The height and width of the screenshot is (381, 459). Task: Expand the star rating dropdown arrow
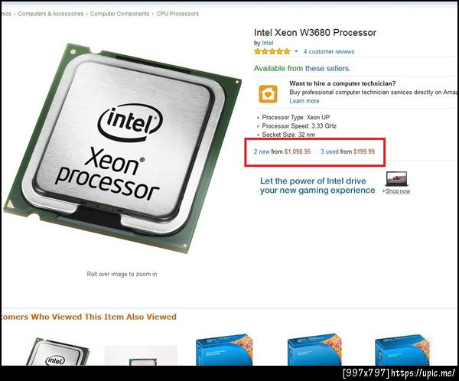pos(296,51)
